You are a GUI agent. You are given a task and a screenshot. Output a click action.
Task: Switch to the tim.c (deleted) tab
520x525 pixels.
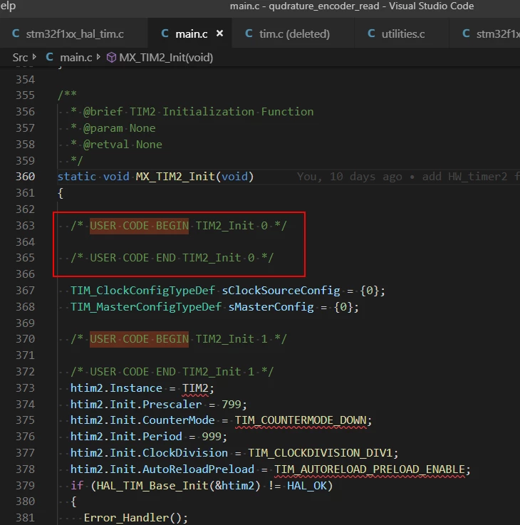point(288,33)
